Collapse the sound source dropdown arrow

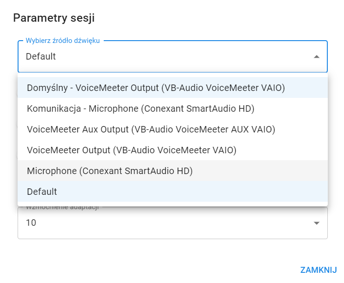pyautogui.click(x=316, y=57)
